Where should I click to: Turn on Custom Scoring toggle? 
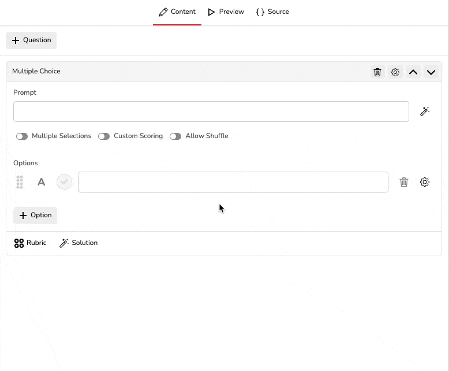[x=104, y=136]
